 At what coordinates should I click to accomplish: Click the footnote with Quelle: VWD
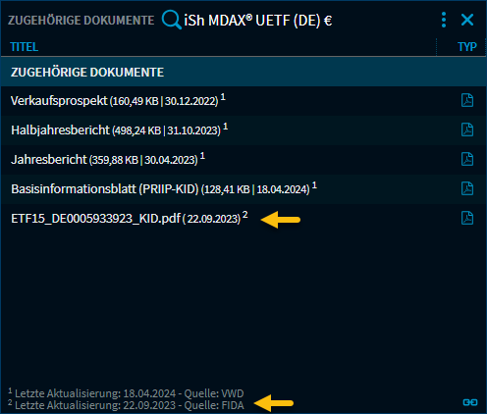click(x=126, y=393)
